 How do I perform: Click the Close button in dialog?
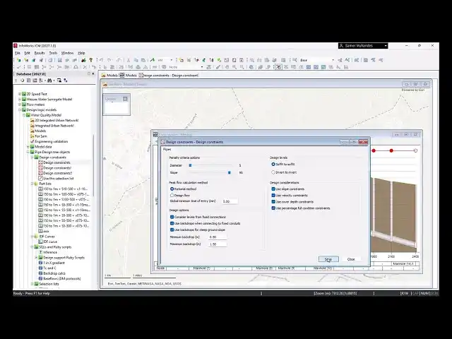coord(351,259)
